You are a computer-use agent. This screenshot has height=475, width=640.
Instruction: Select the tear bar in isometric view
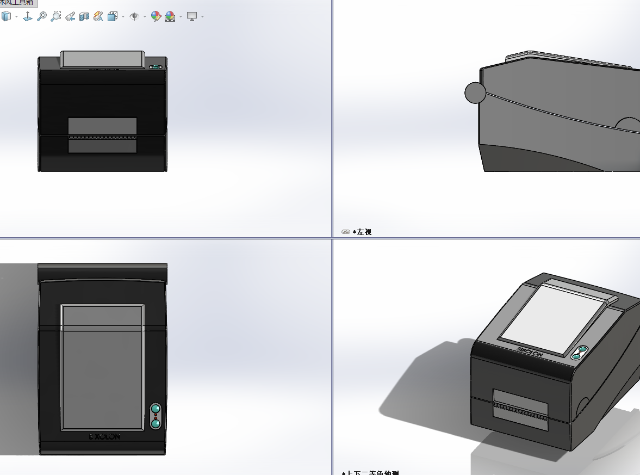click(521, 411)
